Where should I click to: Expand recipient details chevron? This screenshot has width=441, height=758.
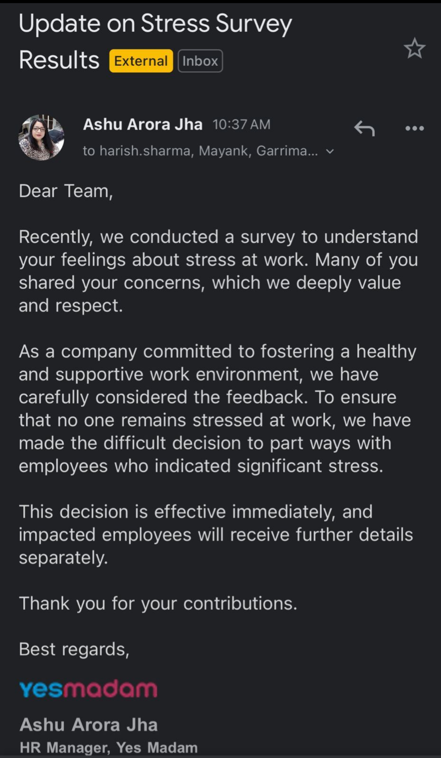[330, 151]
